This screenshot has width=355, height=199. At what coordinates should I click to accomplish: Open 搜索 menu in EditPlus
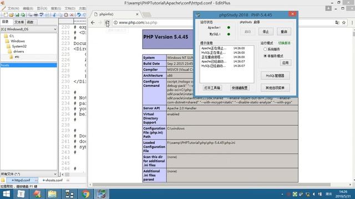coord(55,8)
